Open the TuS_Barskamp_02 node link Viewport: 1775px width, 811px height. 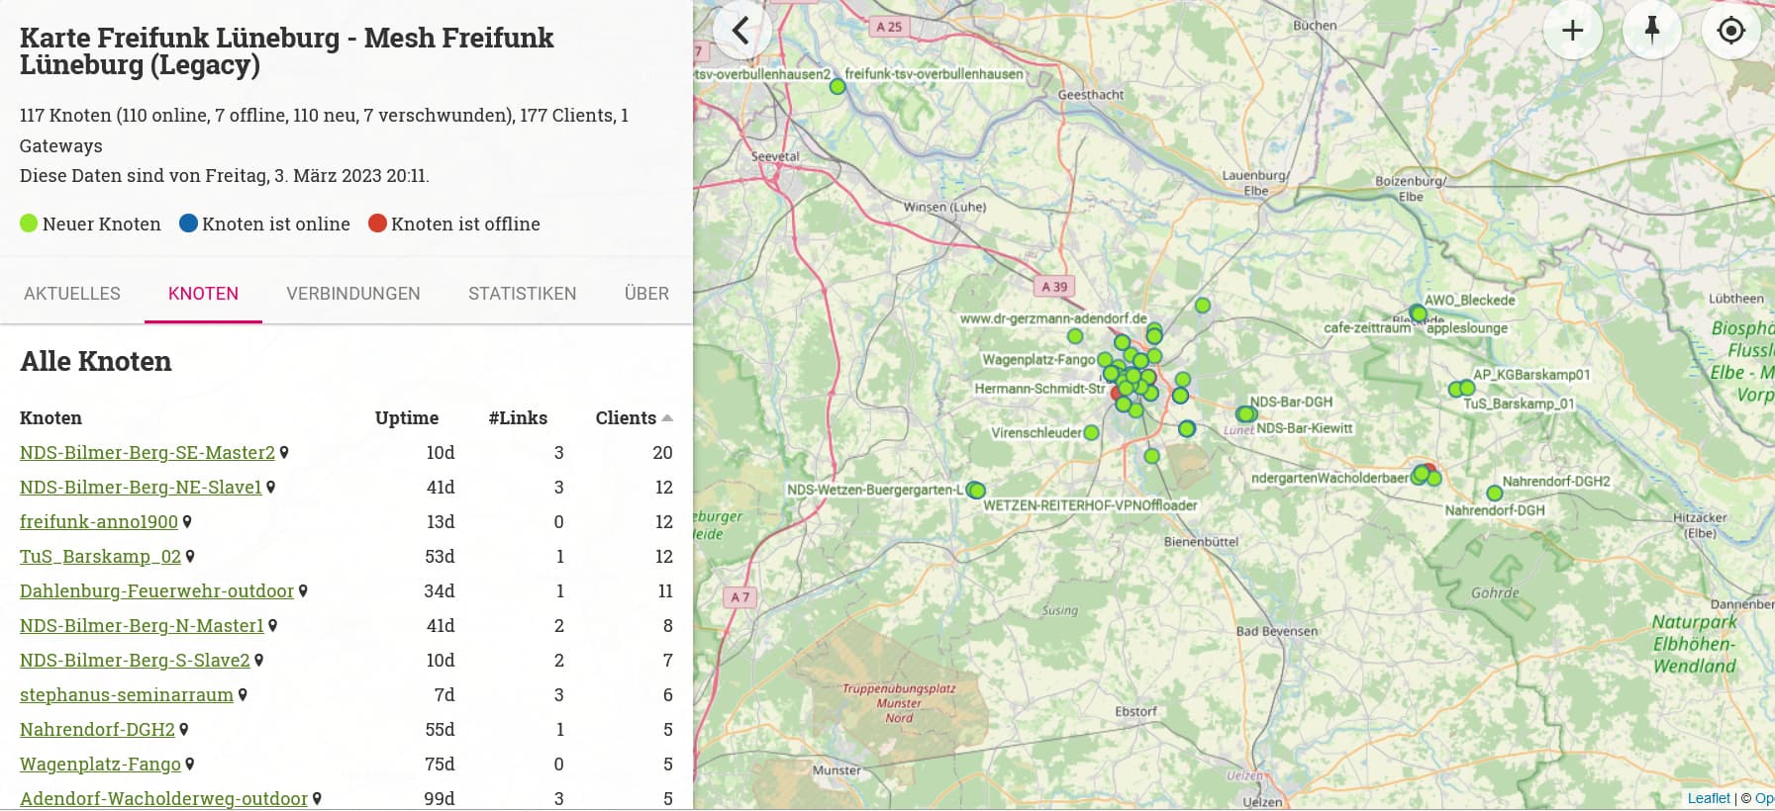(x=101, y=556)
